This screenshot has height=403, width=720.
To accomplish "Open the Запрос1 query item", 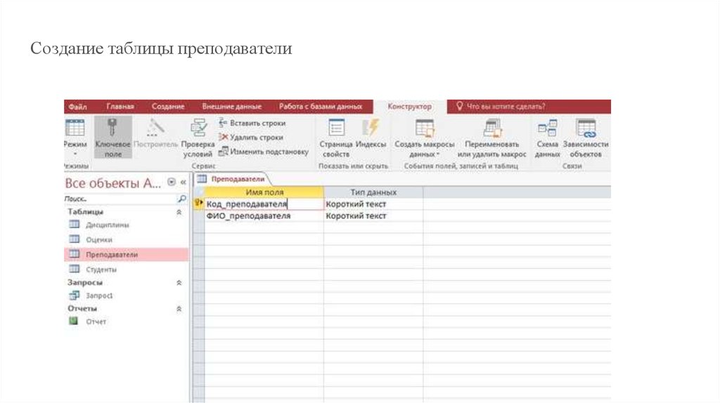I will (99, 296).
